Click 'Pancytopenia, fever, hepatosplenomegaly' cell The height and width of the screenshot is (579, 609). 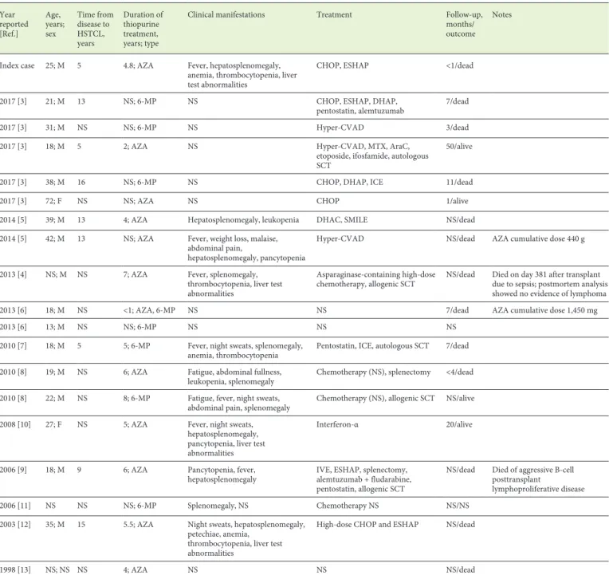tap(222, 475)
